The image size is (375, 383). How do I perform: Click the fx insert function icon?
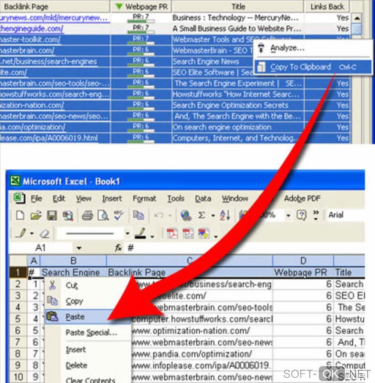[118, 248]
